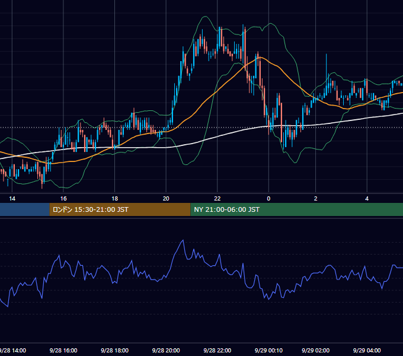The width and height of the screenshot is (403, 356).
Task: Select the NY 21:00-06:00 JST session bar
Action: pyautogui.click(x=296, y=209)
